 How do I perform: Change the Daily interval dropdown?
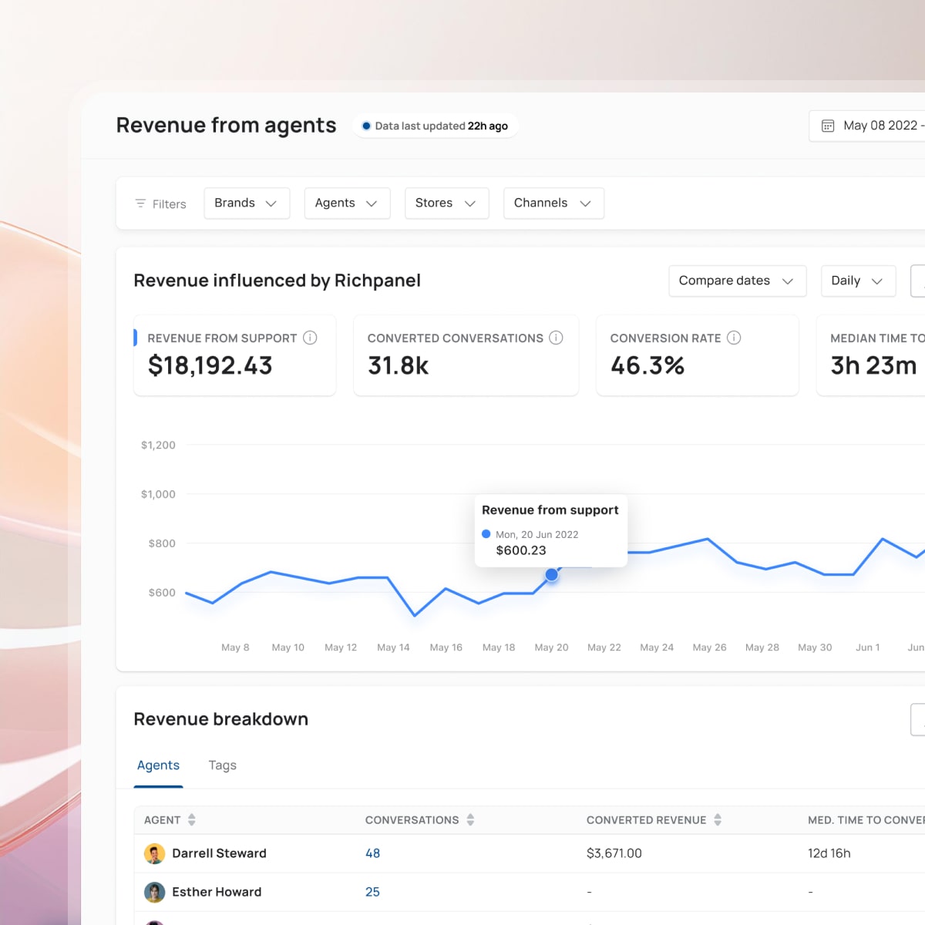[x=858, y=281]
